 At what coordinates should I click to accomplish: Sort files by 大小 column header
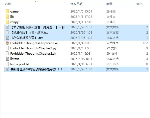click(139, 4)
